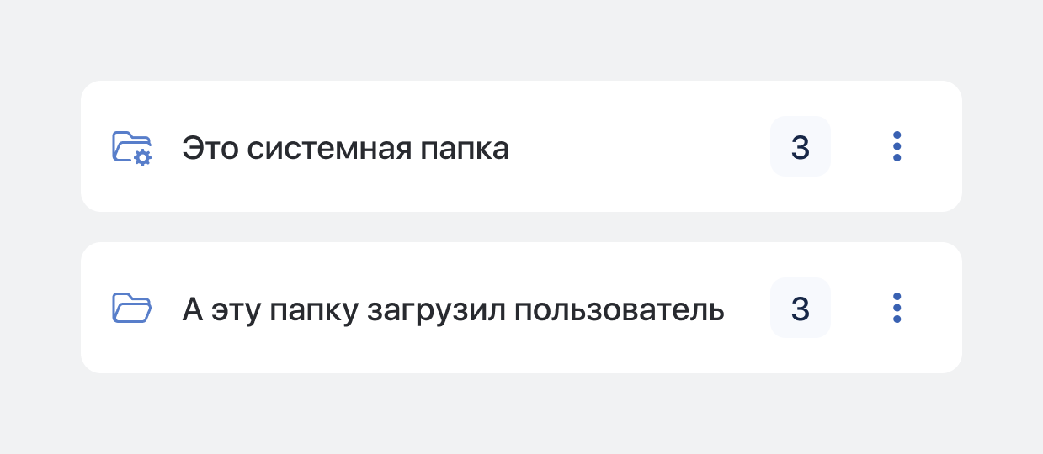Open three-dot menu for user-uploaded folder

pos(897,309)
